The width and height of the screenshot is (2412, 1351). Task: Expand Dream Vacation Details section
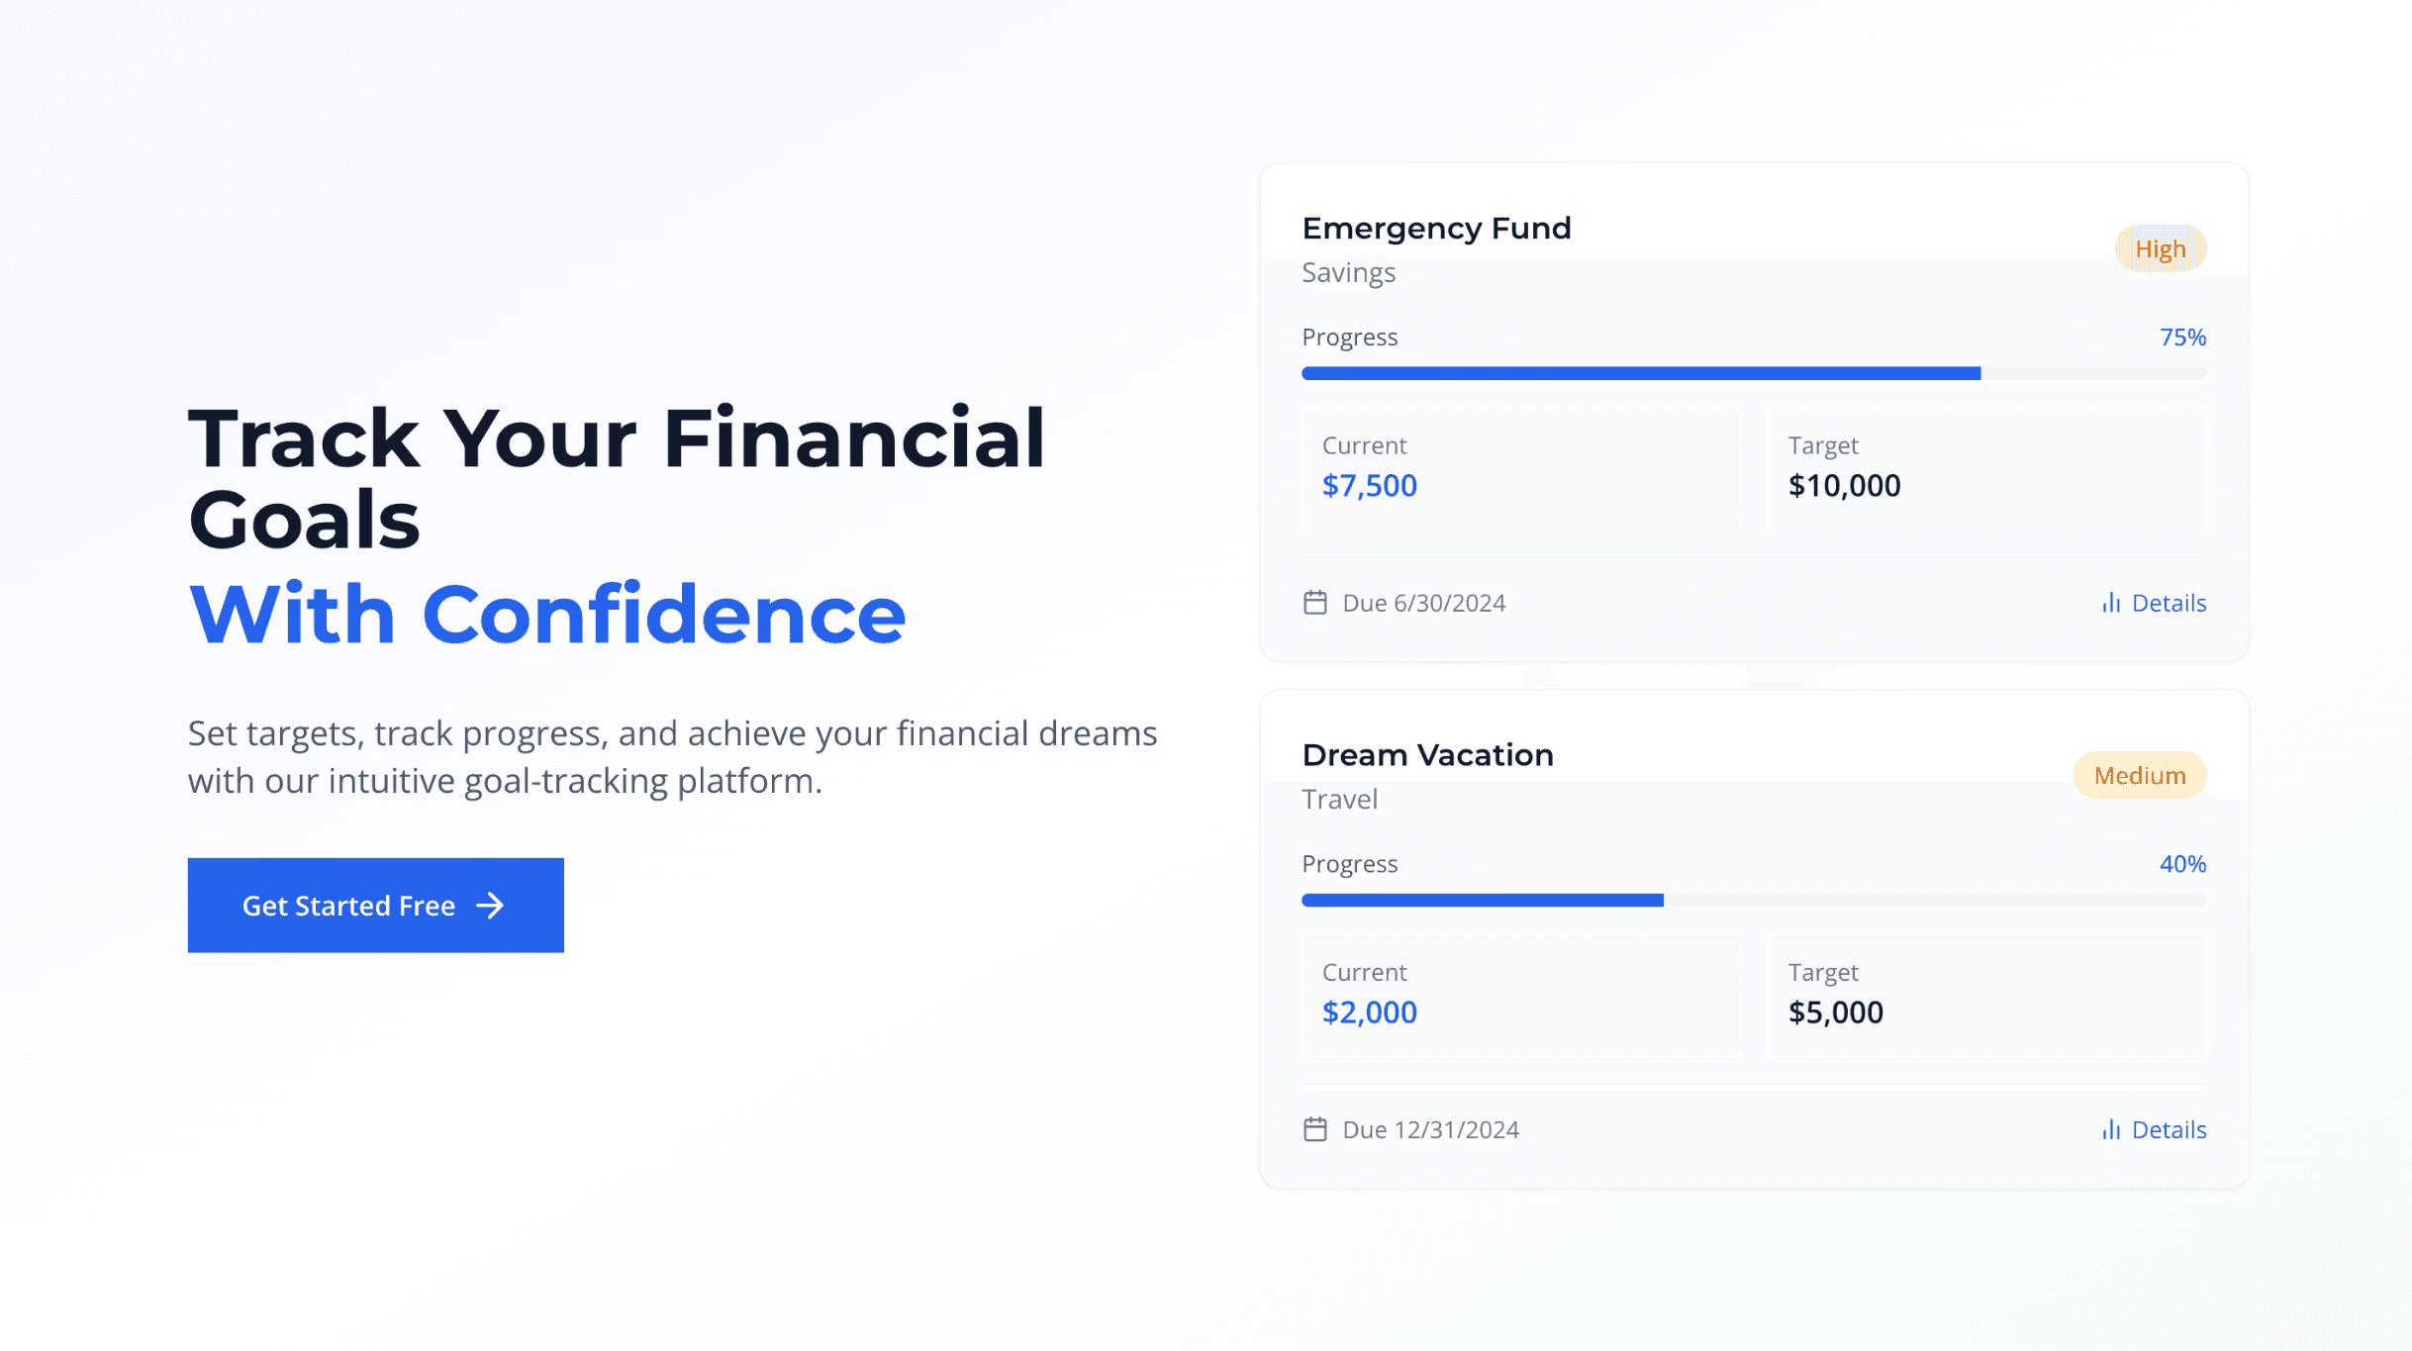tap(2154, 1129)
